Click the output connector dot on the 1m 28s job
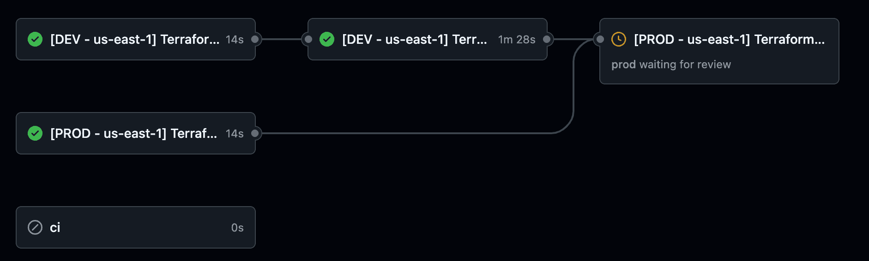Image resolution: width=869 pixels, height=261 pixels. [x=547, y=40]
